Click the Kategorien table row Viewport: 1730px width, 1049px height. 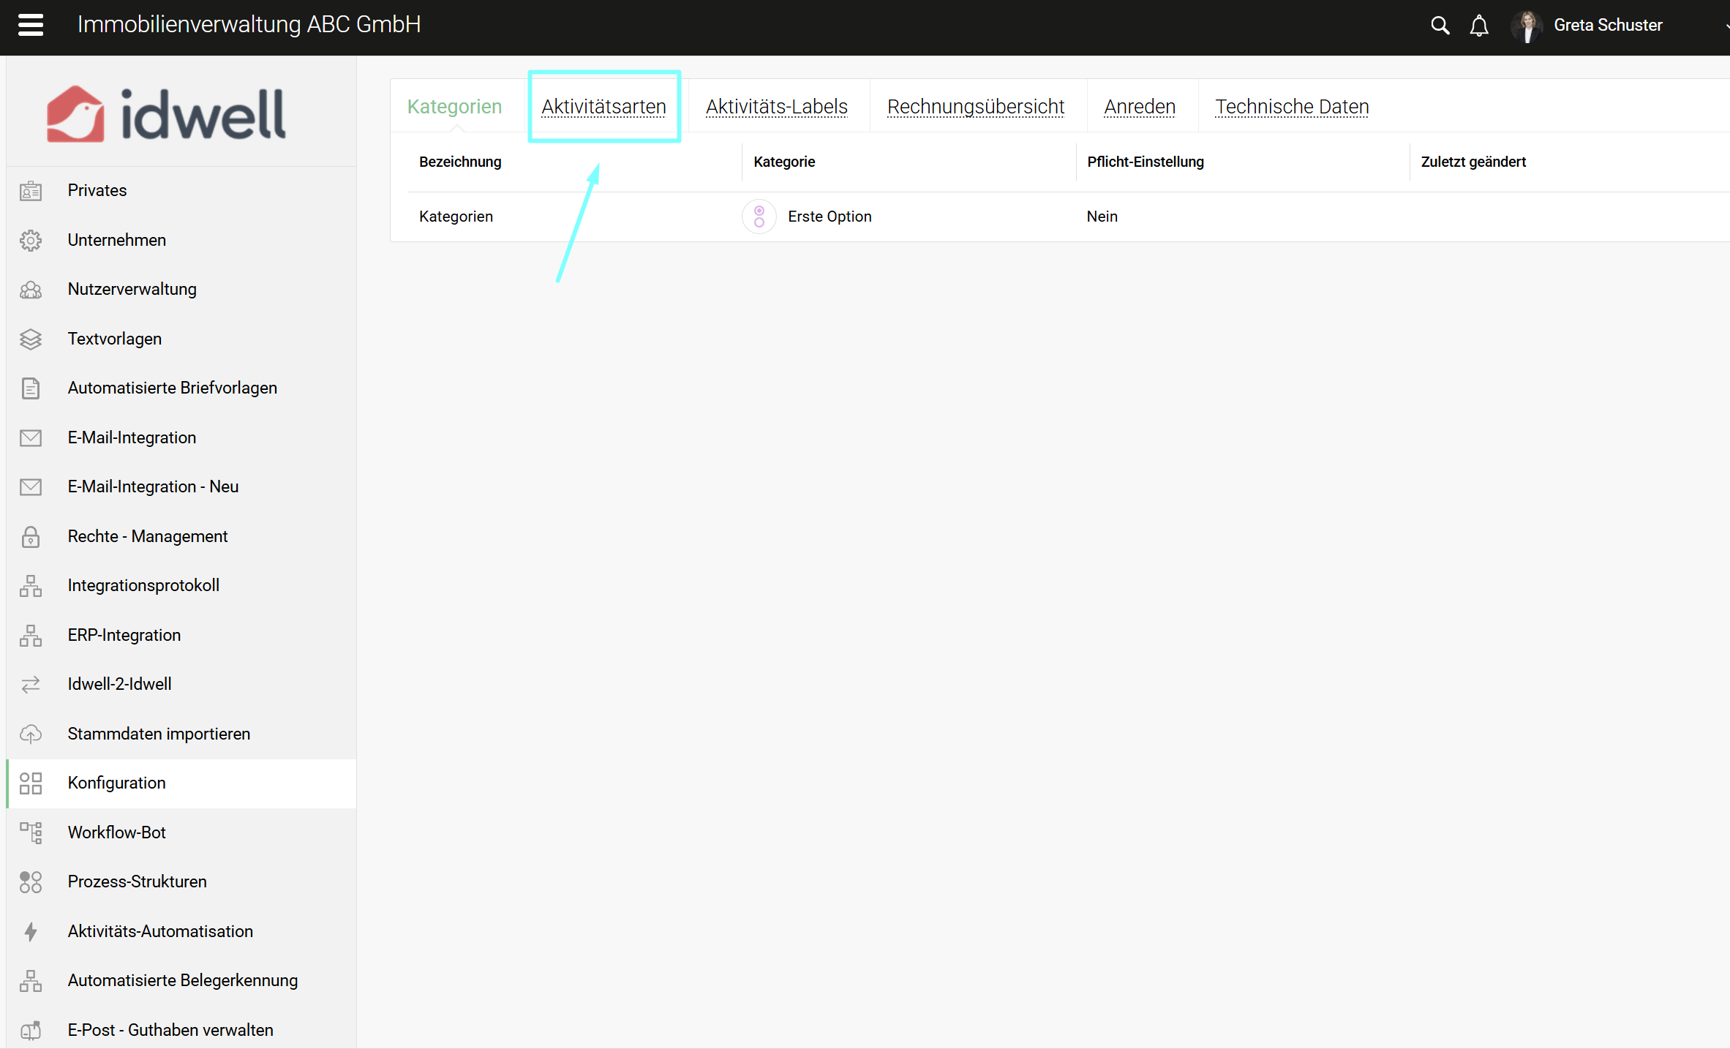pyautogui.click(x=456, y=217)
